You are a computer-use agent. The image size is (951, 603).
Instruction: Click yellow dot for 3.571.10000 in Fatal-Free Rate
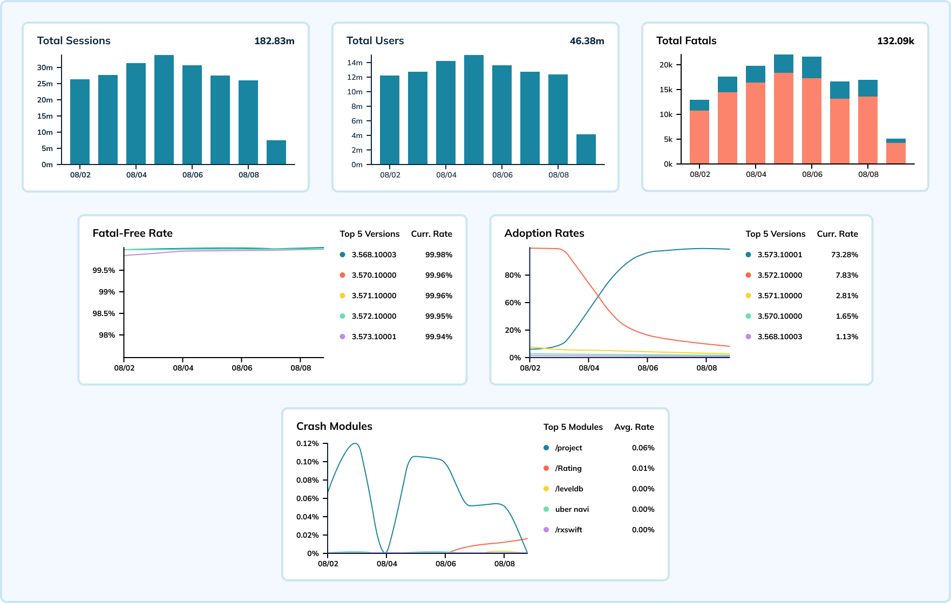342,296
